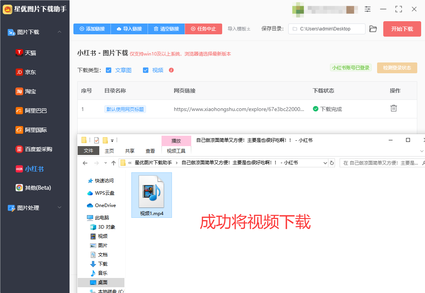Open 快速访问 in navigation pane
The width and height of the screenshot is (425, 293).
[101, 180]
